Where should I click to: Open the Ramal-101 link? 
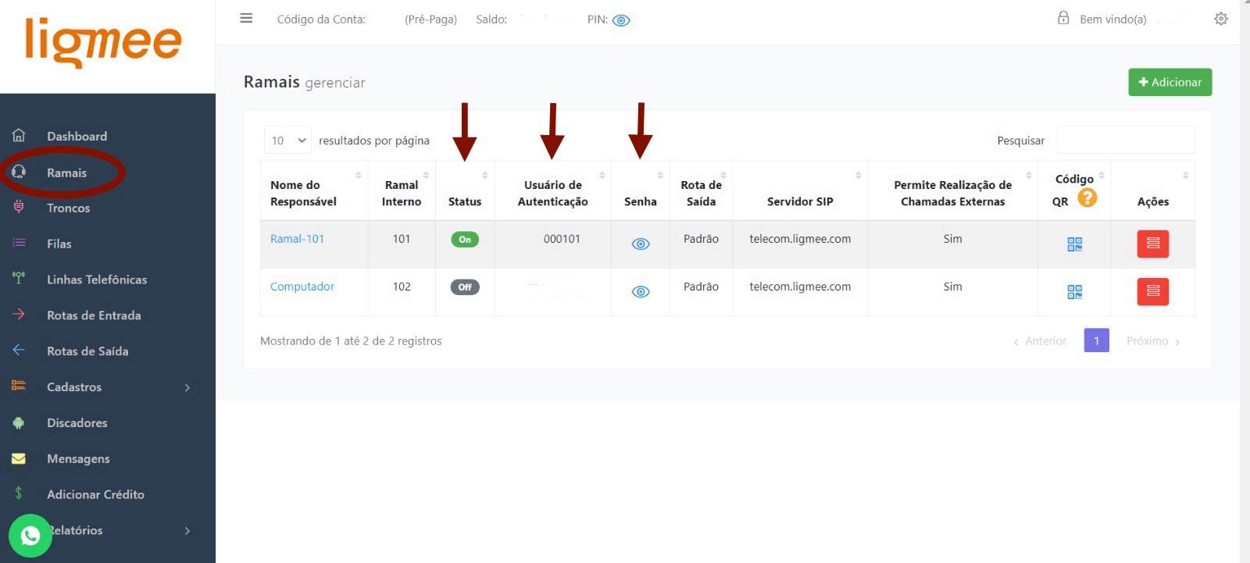[297, 239]
